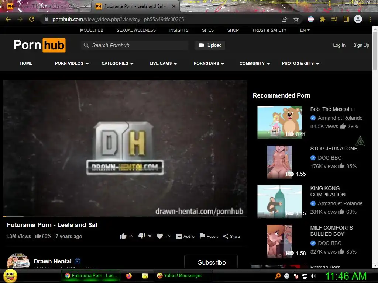Viewport: 378px width, 283px height.
Task: Open the SITES top menu
Action: point(208,30)
